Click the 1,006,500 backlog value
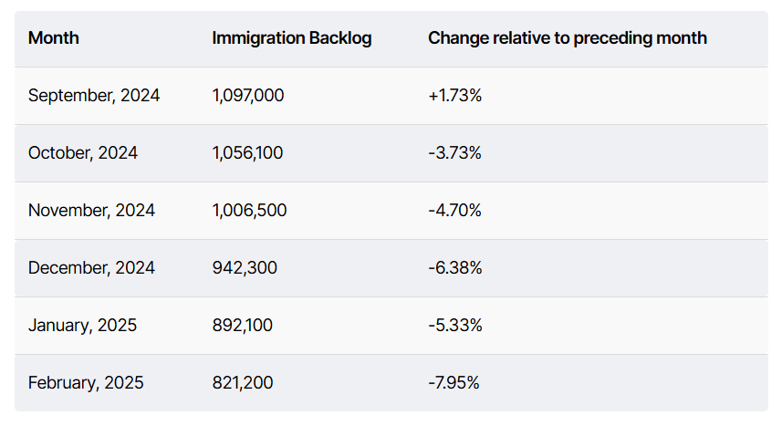The image size is (782, 426). click(249, 211)
